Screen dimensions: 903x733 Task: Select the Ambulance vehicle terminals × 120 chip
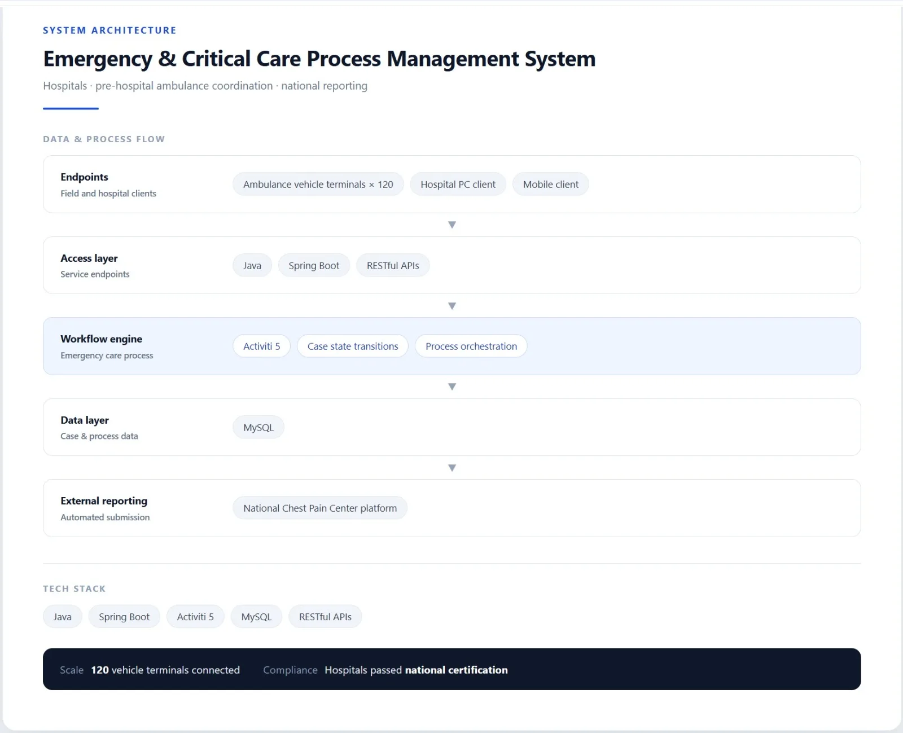point(318,185)
